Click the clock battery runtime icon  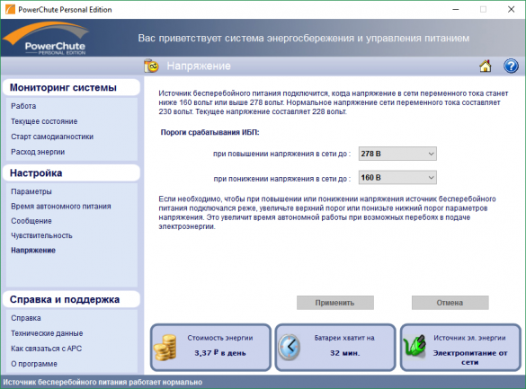[x=290, y=347]
